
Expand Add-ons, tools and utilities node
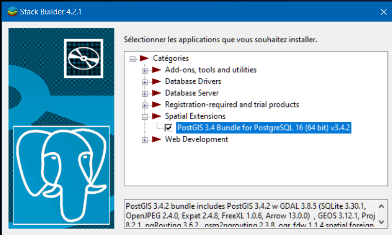click(x=145, y=70)
